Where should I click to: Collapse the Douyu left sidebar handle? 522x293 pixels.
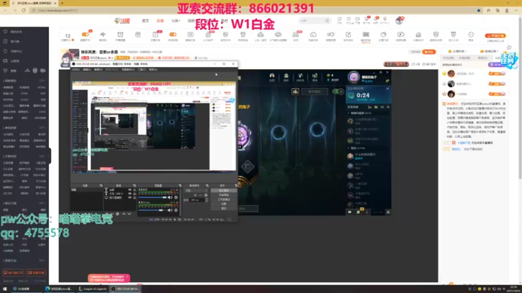tap(50, 156)
